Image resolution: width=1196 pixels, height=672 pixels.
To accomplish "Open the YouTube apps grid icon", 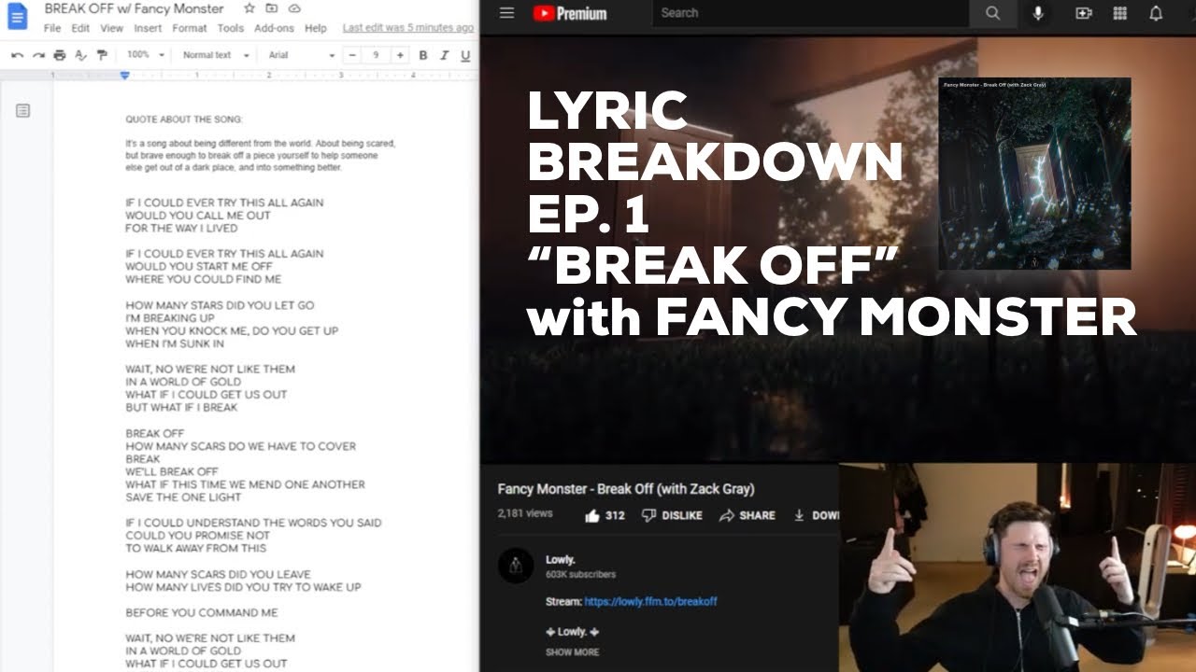I will [1120, 13].
